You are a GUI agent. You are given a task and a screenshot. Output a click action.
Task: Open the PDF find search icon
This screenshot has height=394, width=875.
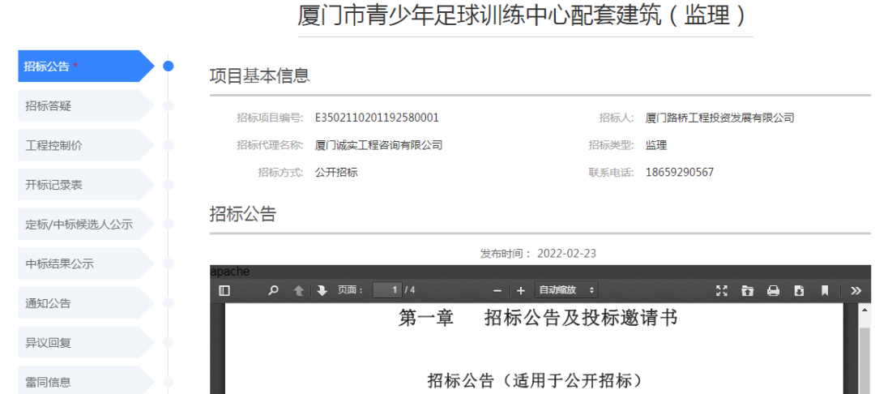click(273, 290)
